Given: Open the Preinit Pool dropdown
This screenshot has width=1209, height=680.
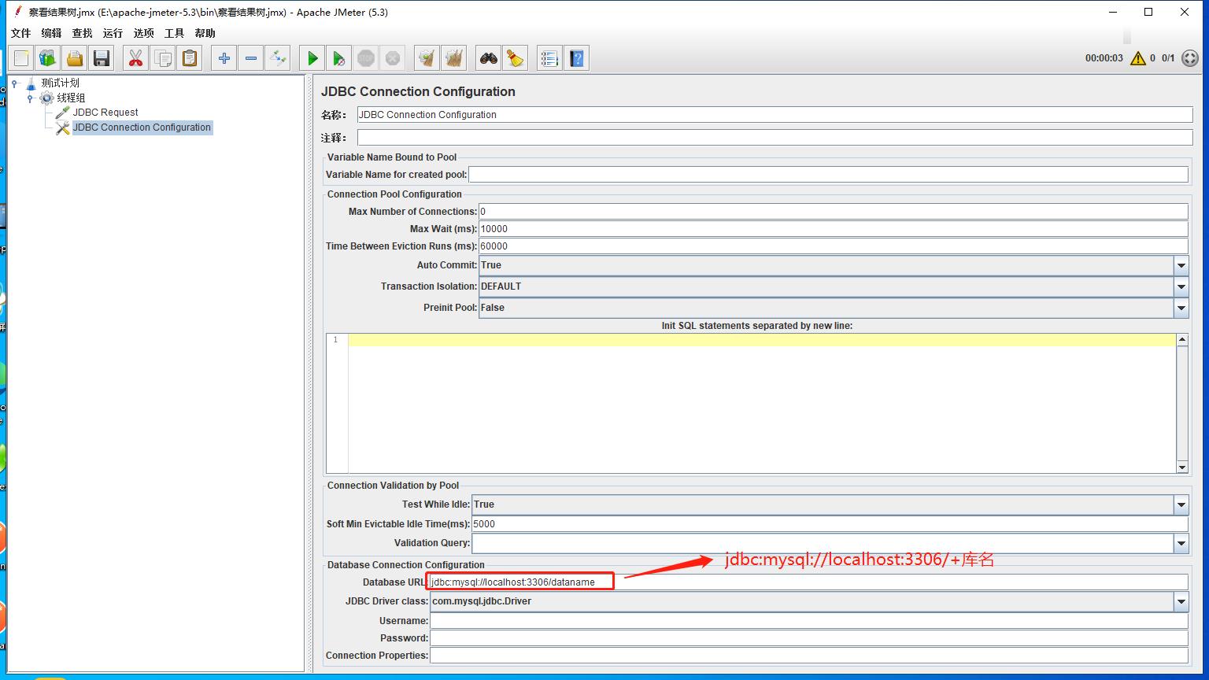Looking at the screenshot, I should pyautogui.click(x=1181, y=308).
